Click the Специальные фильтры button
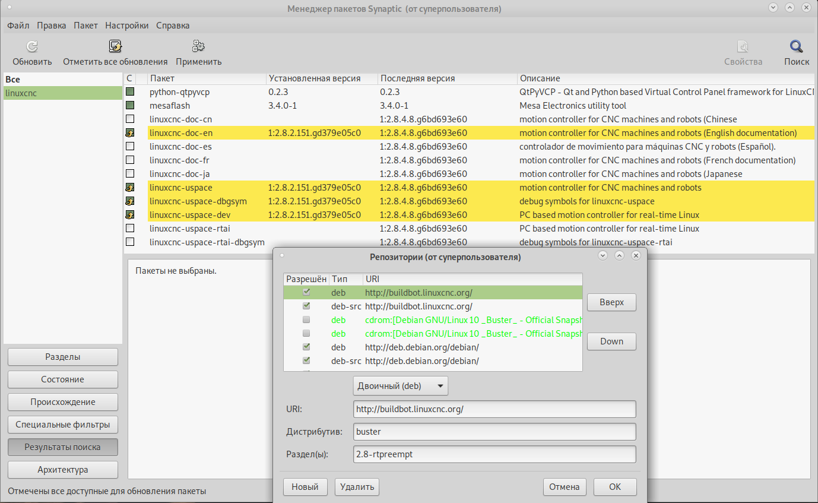This screenshot has width=818, height=503. 63,425
